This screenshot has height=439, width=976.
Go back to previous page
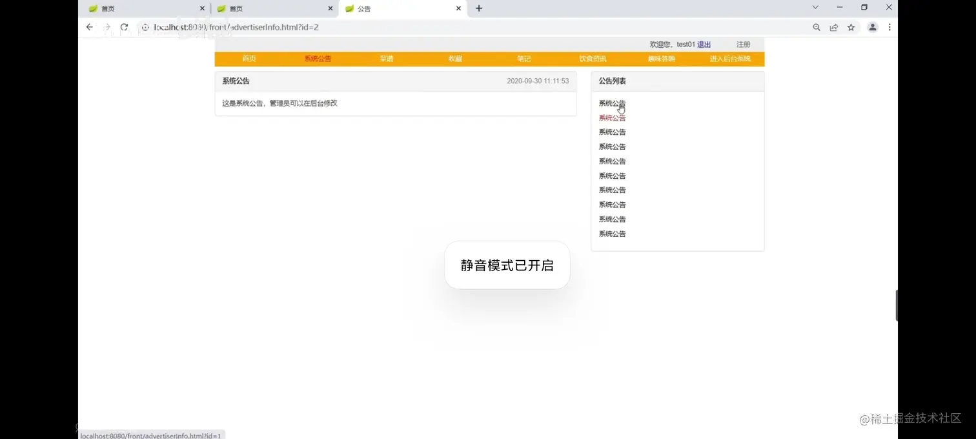coord(90,27)
